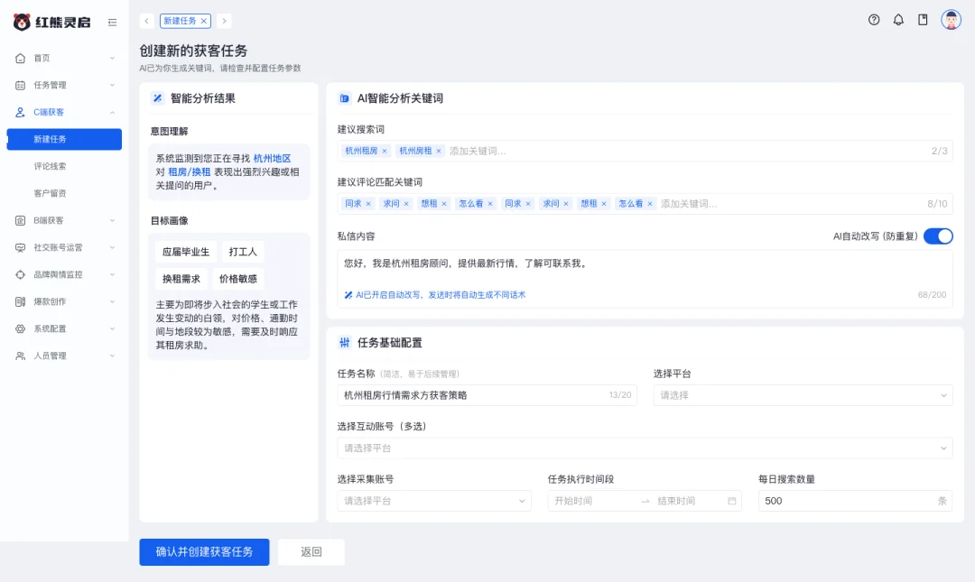Image resolution: width=975 pixels, height=582 pixels.
Task: Open the 系统配置 sidebar icon
Action: pyautogui.click(x=22, y=328)
